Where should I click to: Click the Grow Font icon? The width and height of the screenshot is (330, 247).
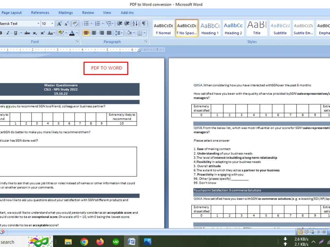pyautogui.click(x=59, y=23)
